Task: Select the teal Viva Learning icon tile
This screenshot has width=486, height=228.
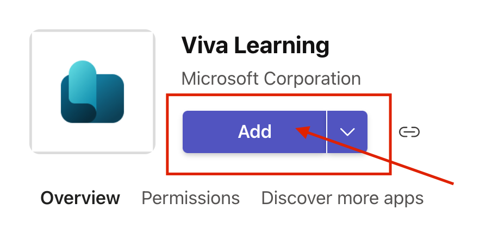Action: pyautogui.click(x=92, y=92)
